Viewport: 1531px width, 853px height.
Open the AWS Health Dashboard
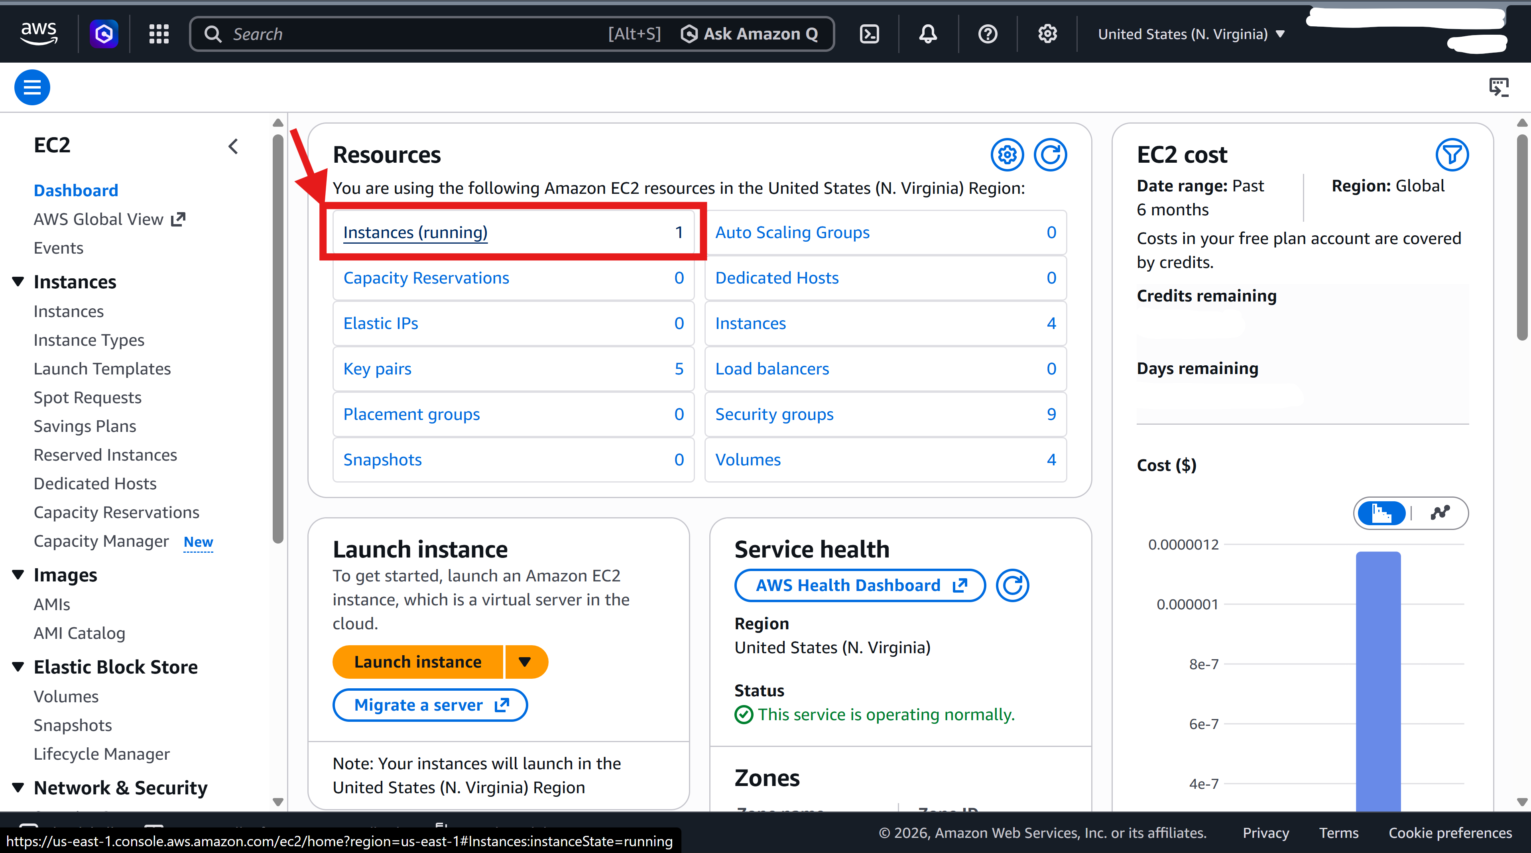[860, 585]
